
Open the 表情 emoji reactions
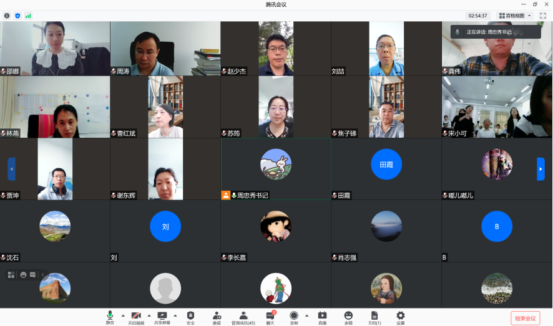coord(348,317)
